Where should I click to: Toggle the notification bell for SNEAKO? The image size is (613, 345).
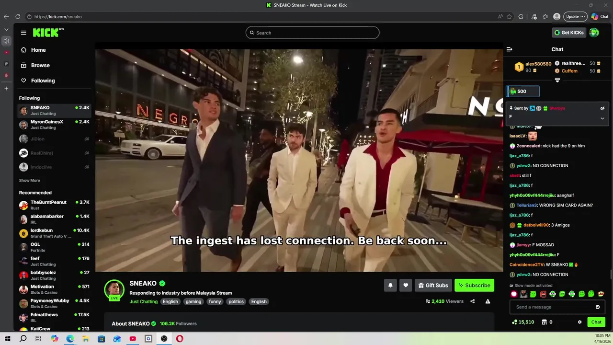(390, 285)
